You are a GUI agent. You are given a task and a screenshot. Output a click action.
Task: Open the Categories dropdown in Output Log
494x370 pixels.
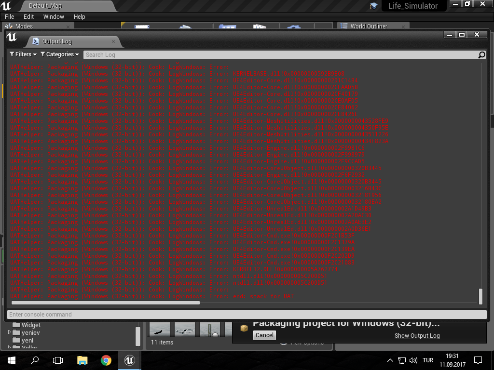(60, 54)
